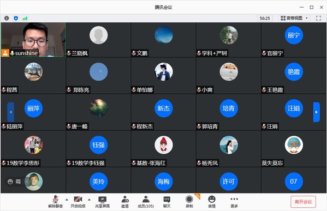
Task: Select the blue 新杰 avatar circle
Action: (164, 108)
